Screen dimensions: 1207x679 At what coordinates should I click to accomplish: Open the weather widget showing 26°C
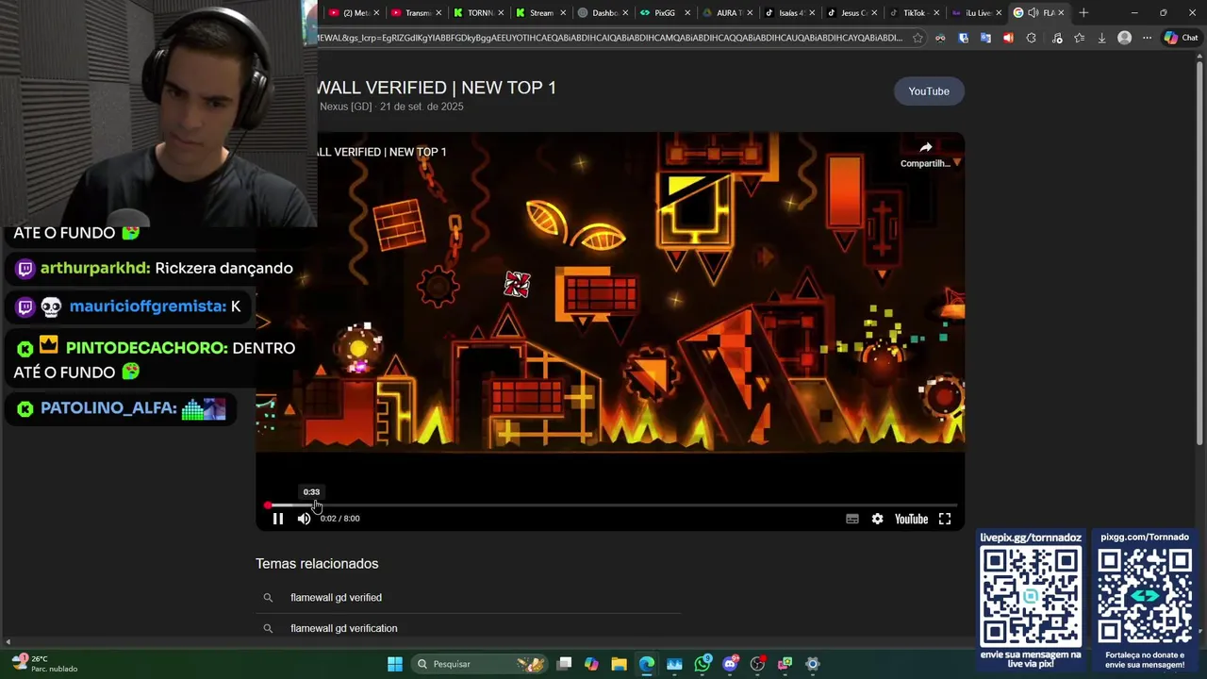tap(44, 664)
